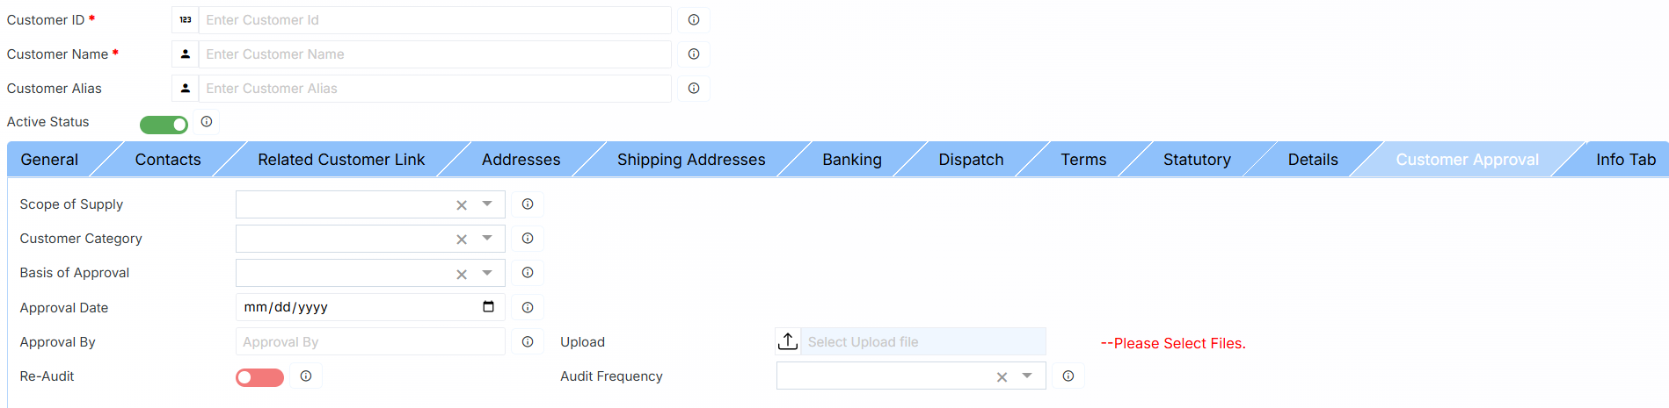Open the Shipping Addresses tab
Image resolution: width=1669 pixels, height=408 pixels.
coord(691,160)
